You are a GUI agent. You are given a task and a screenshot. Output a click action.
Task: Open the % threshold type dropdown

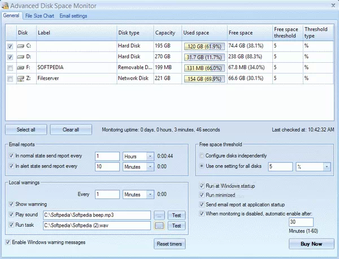[x=327, y=167]
